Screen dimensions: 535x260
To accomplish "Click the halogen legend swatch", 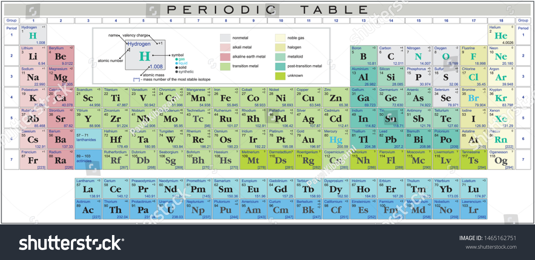I will click(280, 47).
